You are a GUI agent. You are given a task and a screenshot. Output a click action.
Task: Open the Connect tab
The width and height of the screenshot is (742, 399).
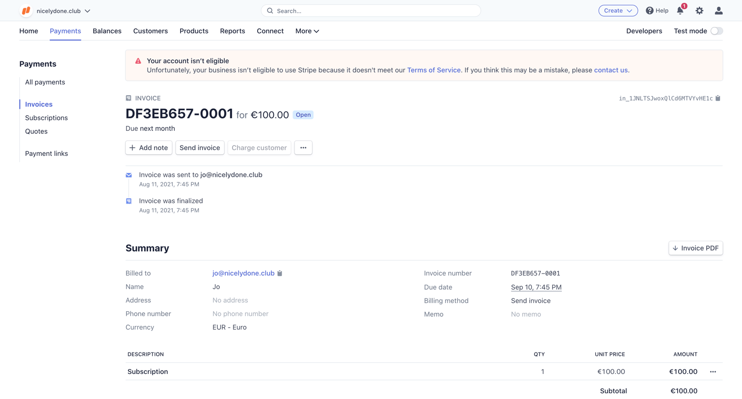click(x=270, y=31)
